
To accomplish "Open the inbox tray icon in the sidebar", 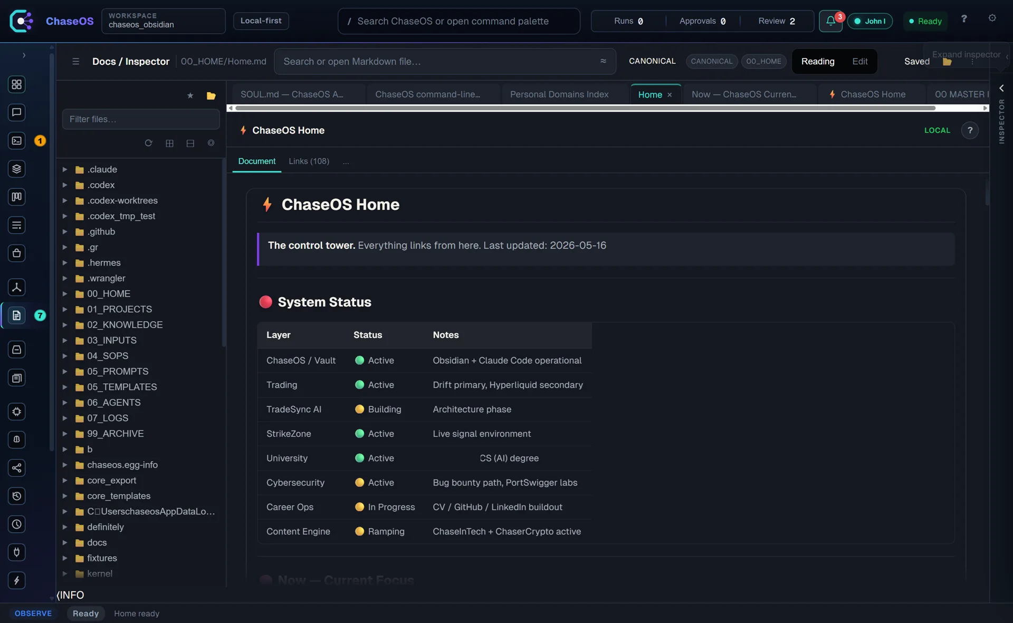I will tap(16, 349).
